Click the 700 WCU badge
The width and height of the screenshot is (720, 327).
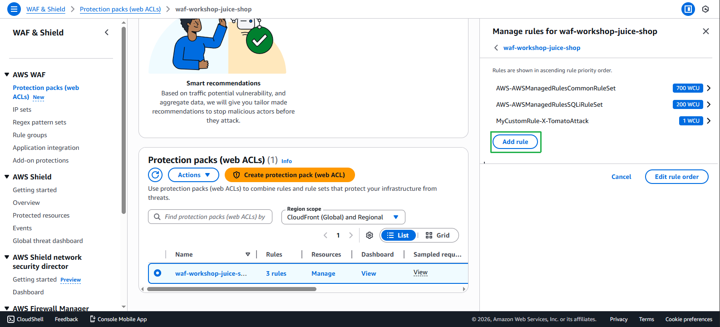[688, 88]
